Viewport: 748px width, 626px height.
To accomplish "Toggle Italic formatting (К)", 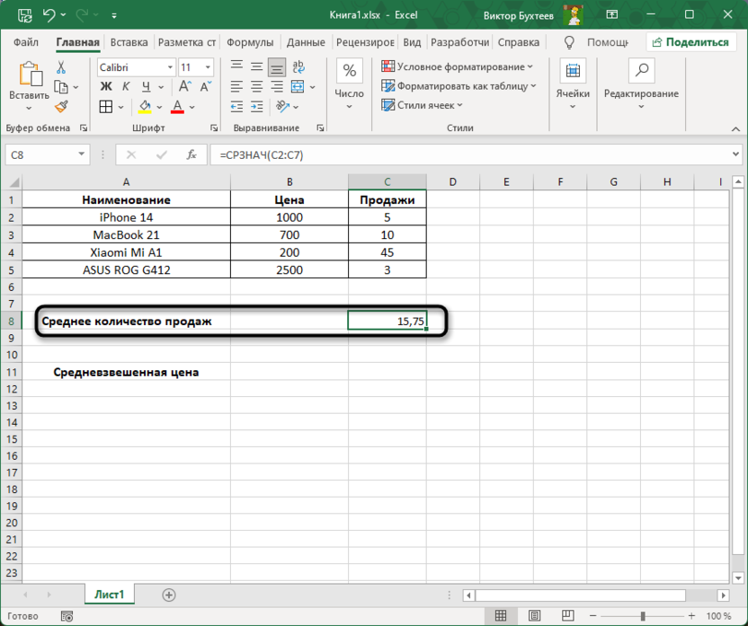I will (127, 87).
